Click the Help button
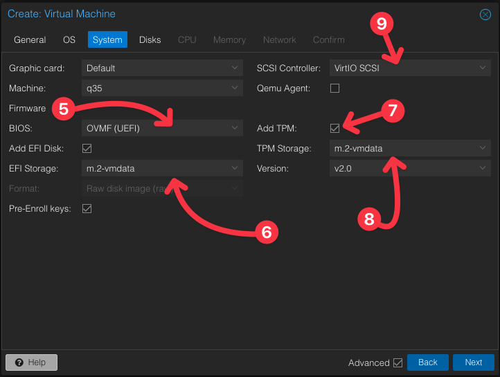The image size is (500, 377). click(x=31, y=362)
